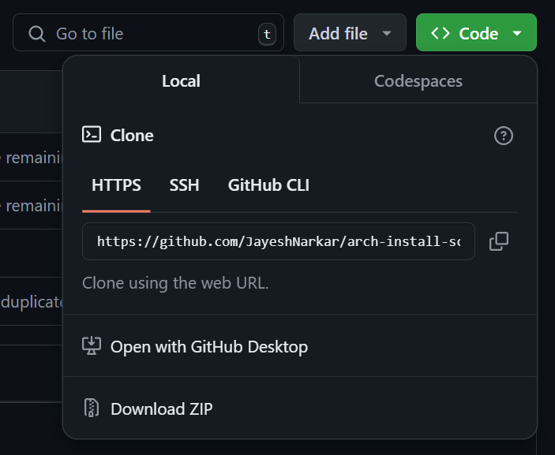This screenshot has height=455, width=555.
Task: Focus the Go to file search field
Action: pos(148,32)
